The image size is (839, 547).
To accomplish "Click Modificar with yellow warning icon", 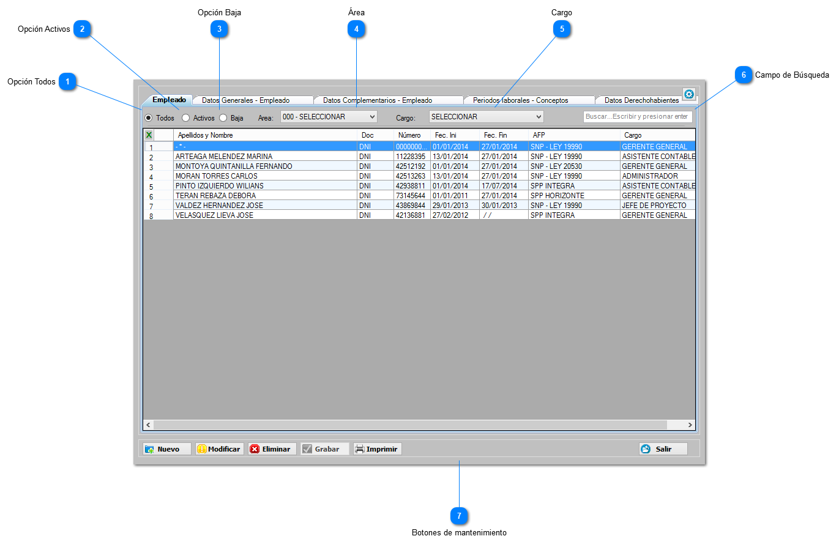I will [220, 449].
